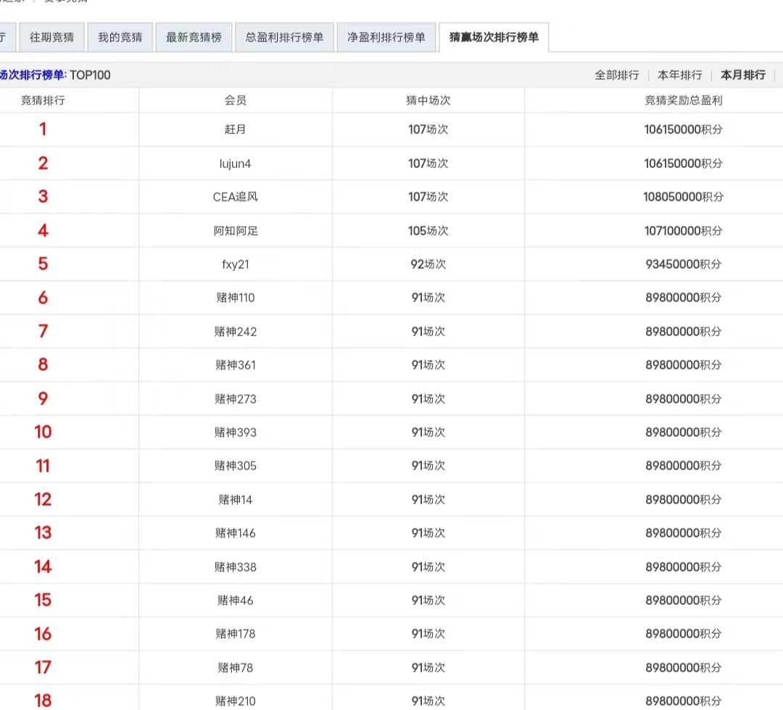
Task: Select the 最新竞猜榜 tab
Action: 194,38
